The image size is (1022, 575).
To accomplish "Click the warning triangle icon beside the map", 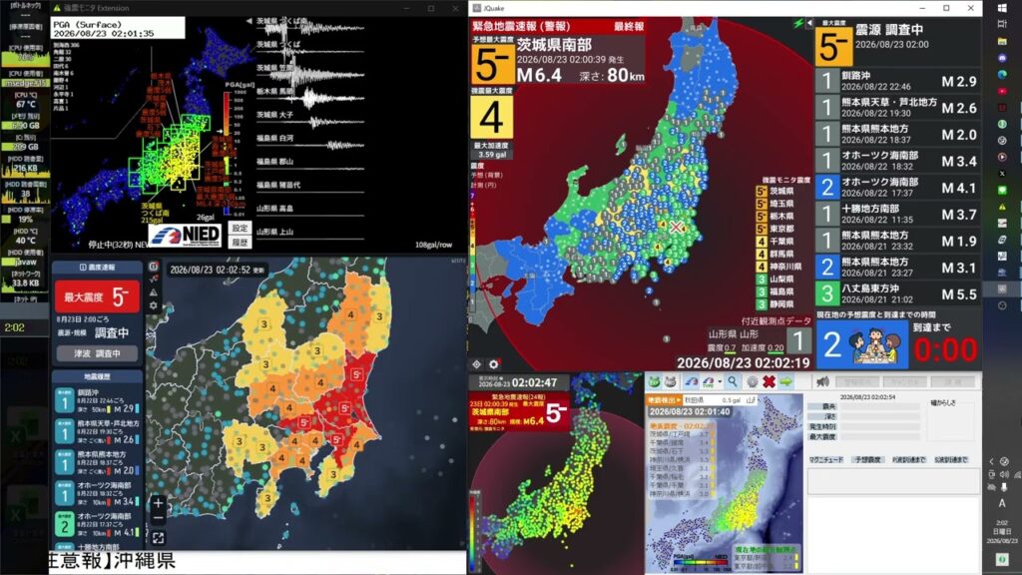I will 153,292.
